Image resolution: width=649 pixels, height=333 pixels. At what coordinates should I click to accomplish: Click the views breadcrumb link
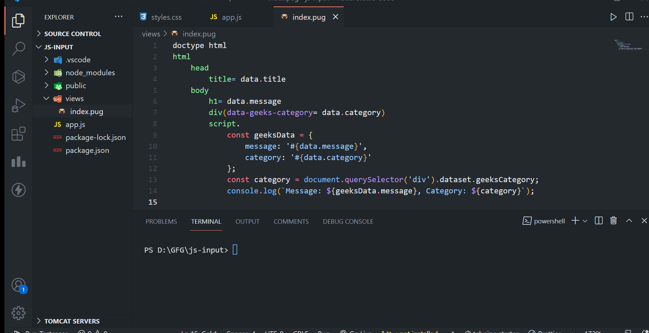click(151, 34)
